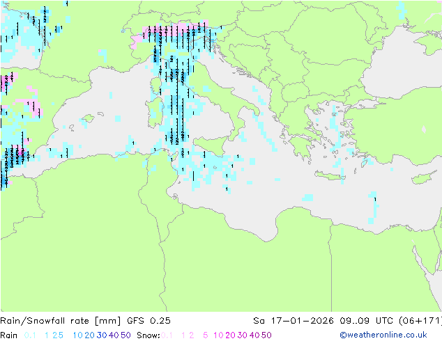This screenshot has width=442, height=341.
Task: Click the 'Rain/Snowfall rate [mm]' title text
Action: 61,320
